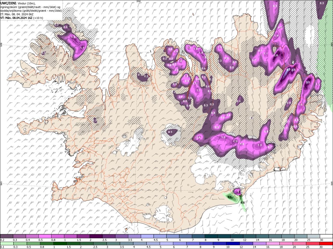Click lower legend purple swatch at 12

click(246, 243)
